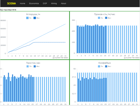Click the 200 axis label in Произв-сть chart
The image size is (140, 106).
73,31
